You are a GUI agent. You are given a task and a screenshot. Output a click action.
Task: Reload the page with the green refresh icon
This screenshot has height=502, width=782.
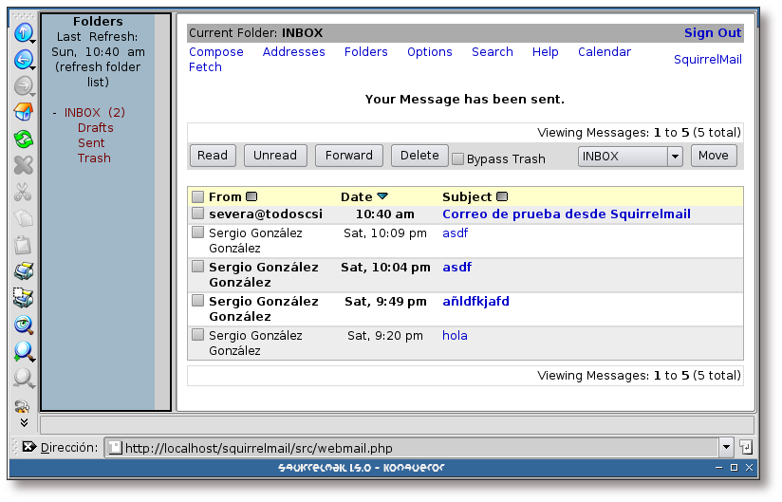click(23, 139)
